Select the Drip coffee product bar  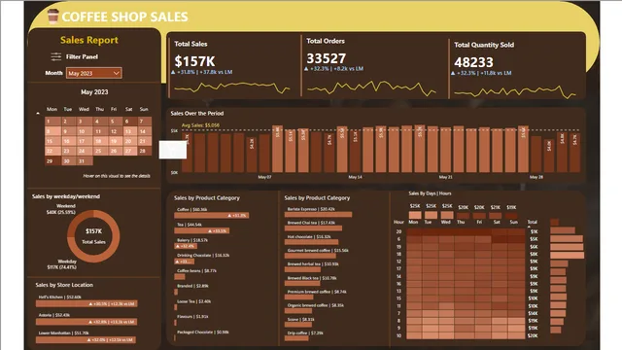[x=296, y=338]
